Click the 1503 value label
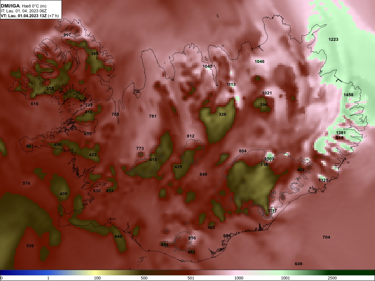The width and height of the screenshot is (375, 281). click(269, 159)
